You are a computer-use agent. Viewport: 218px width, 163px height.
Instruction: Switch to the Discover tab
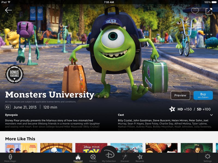[125, 158]
